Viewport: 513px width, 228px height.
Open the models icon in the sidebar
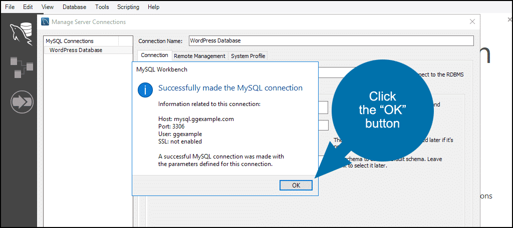pos(21,67)
